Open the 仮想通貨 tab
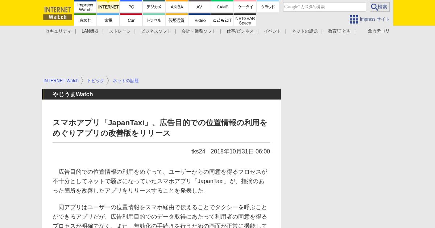Image resolution: width=435 pixels, height=228 pixels. (177, 20)
